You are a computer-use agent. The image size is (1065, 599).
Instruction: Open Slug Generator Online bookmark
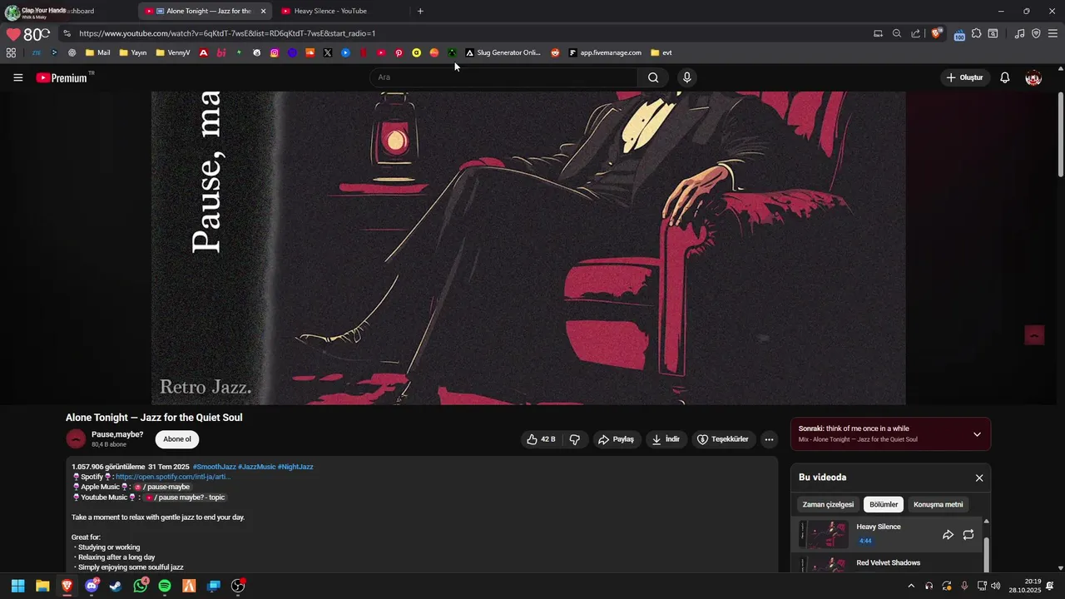pos(503,52)
